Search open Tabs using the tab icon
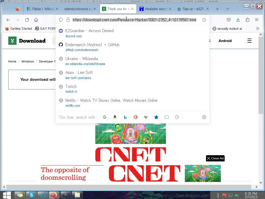 [x=167, y=117]
